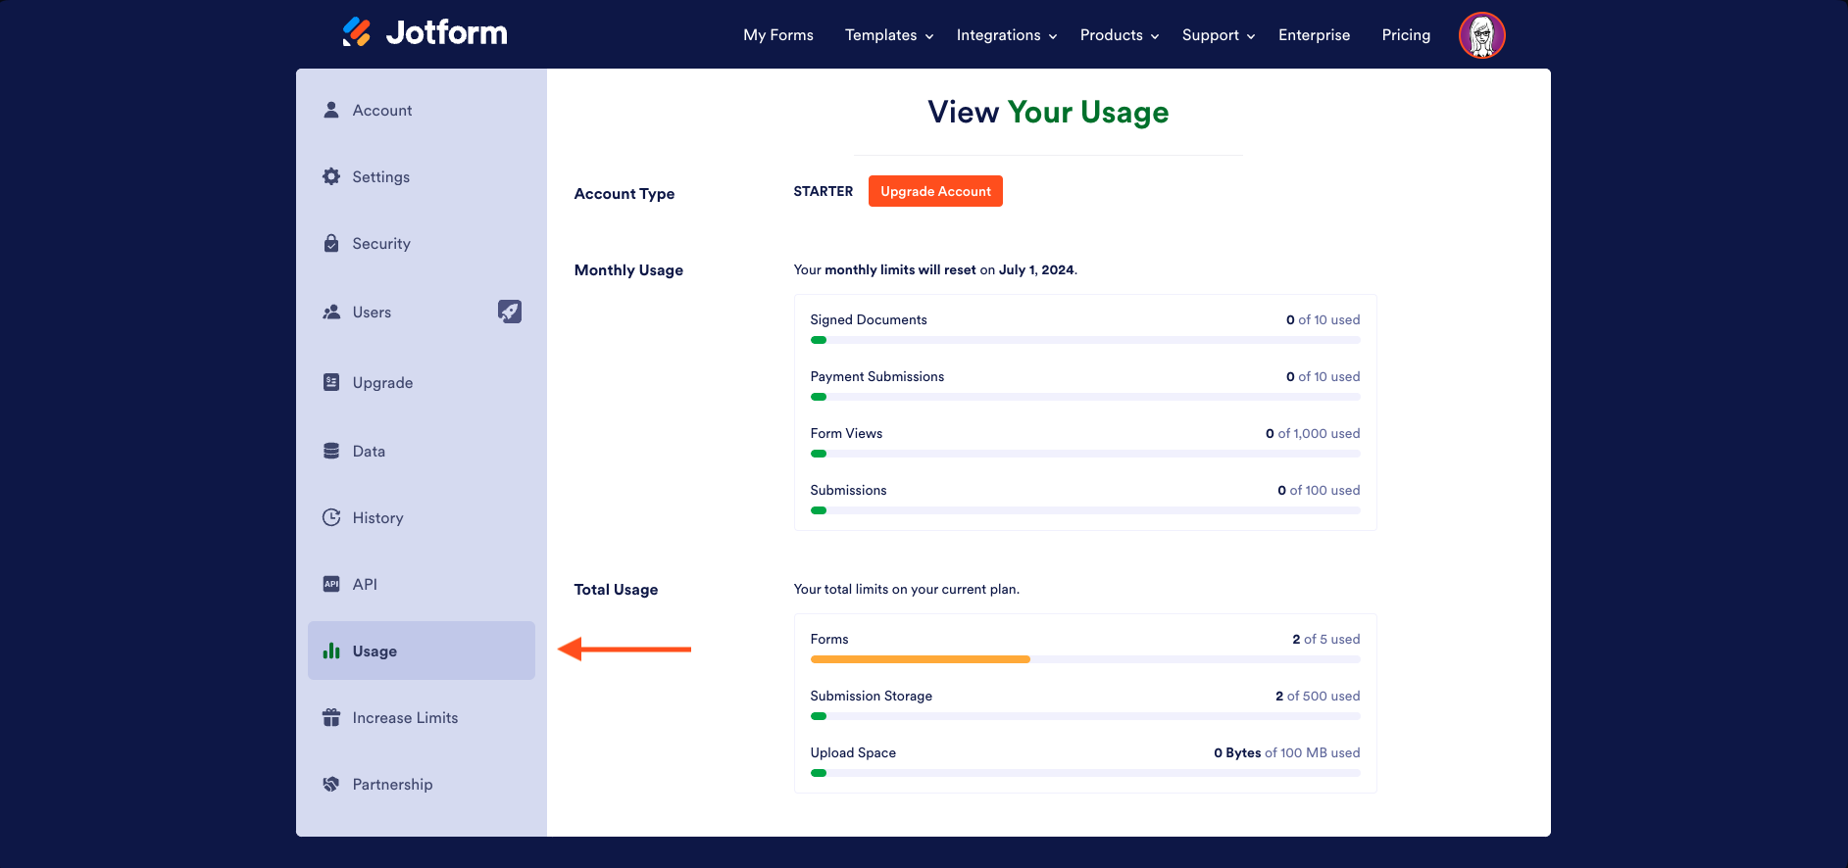Open the Pricing page

(x=1406, y=35)
